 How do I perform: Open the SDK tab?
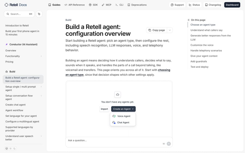pyautogui.click(x=93, y=5)
